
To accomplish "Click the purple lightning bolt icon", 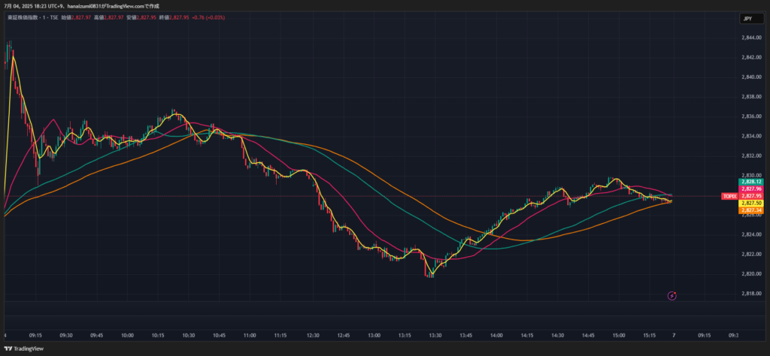I will [671, 296].
